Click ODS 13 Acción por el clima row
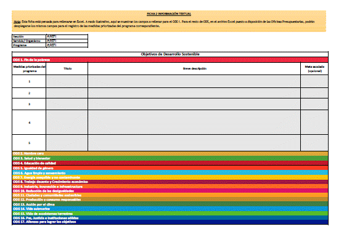 pyautogui.click(x=170, y=204)
